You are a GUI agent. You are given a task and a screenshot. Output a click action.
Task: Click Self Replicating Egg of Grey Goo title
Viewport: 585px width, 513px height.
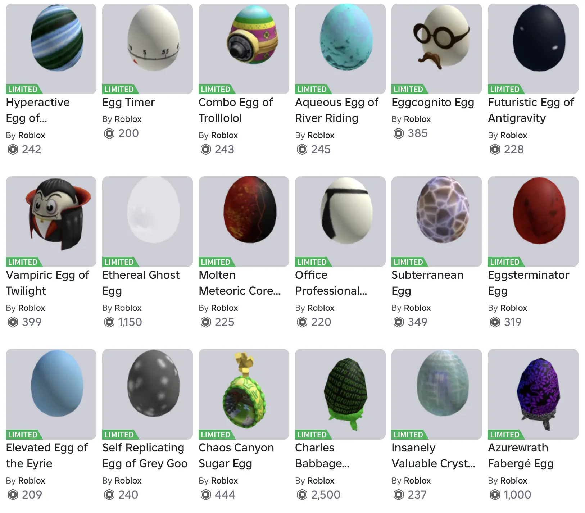[145, 455]
